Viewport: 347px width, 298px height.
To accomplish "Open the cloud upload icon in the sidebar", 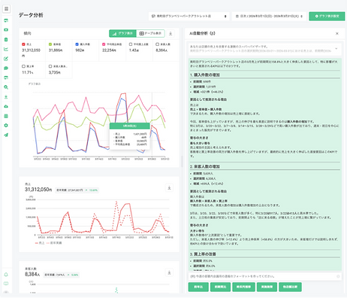I will pyautogui.click(x=6, y=106).
